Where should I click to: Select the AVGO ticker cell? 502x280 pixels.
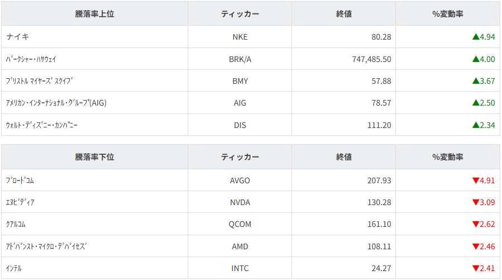point(240,181)
